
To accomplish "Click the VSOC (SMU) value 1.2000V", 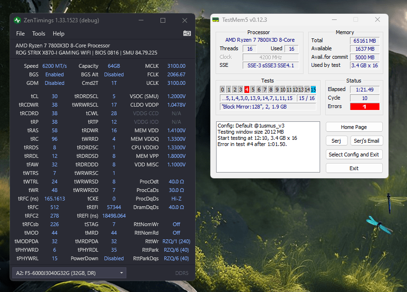I will [x=176, y=96].
